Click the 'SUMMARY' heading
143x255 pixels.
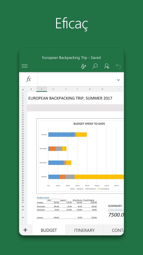click(115, 206)
